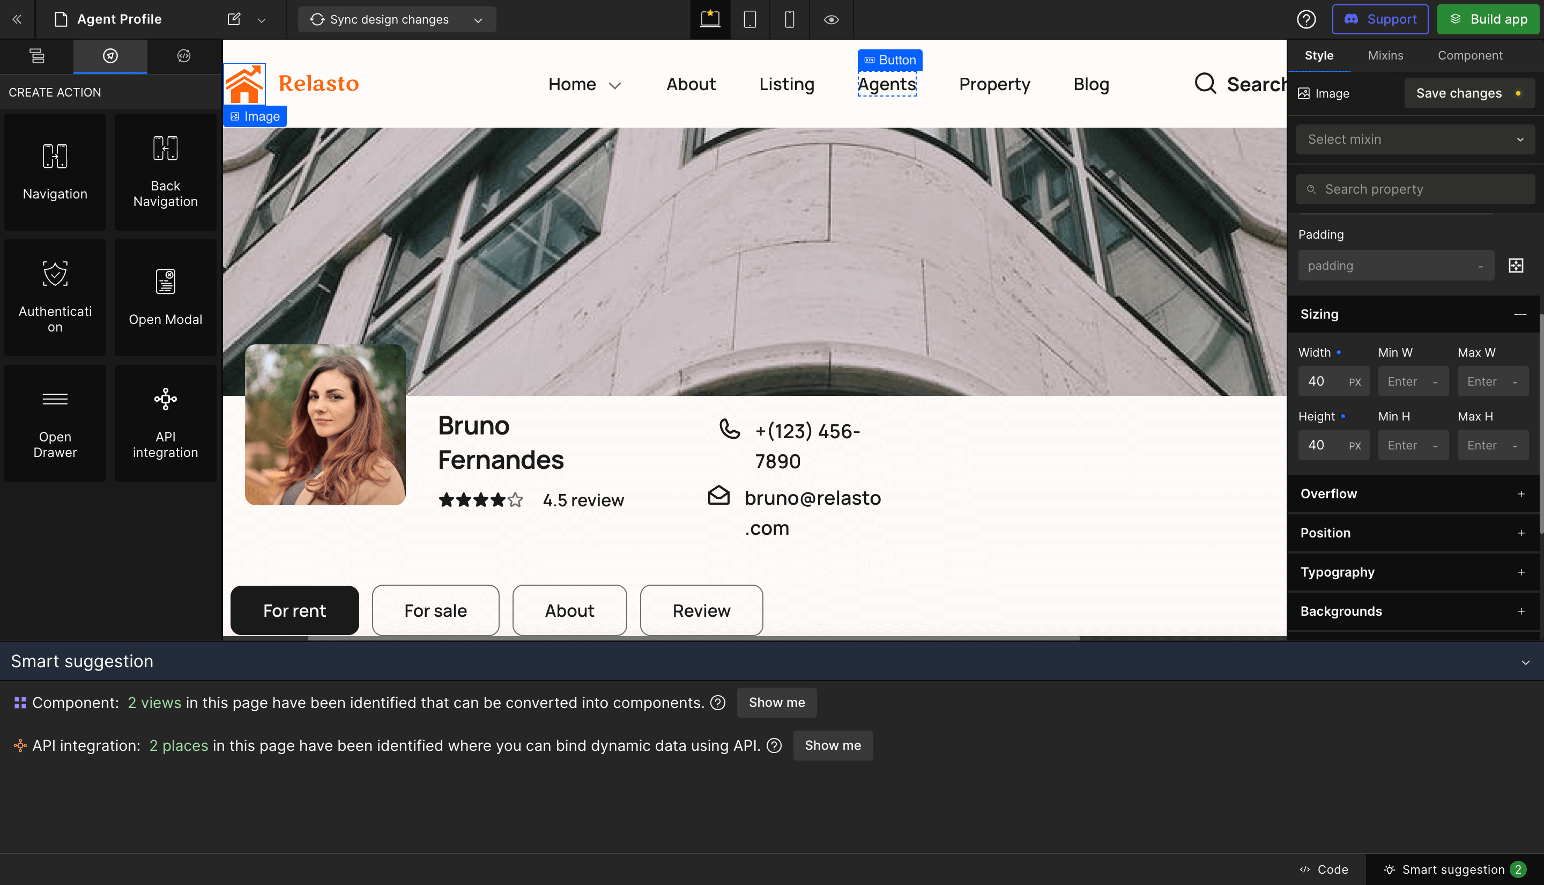1544x885 pixels.
Task: Switch to tablet device preview icon
Action: point(749,19)
